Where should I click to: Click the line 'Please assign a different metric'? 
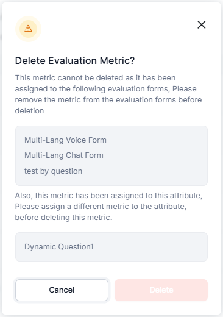101,207
